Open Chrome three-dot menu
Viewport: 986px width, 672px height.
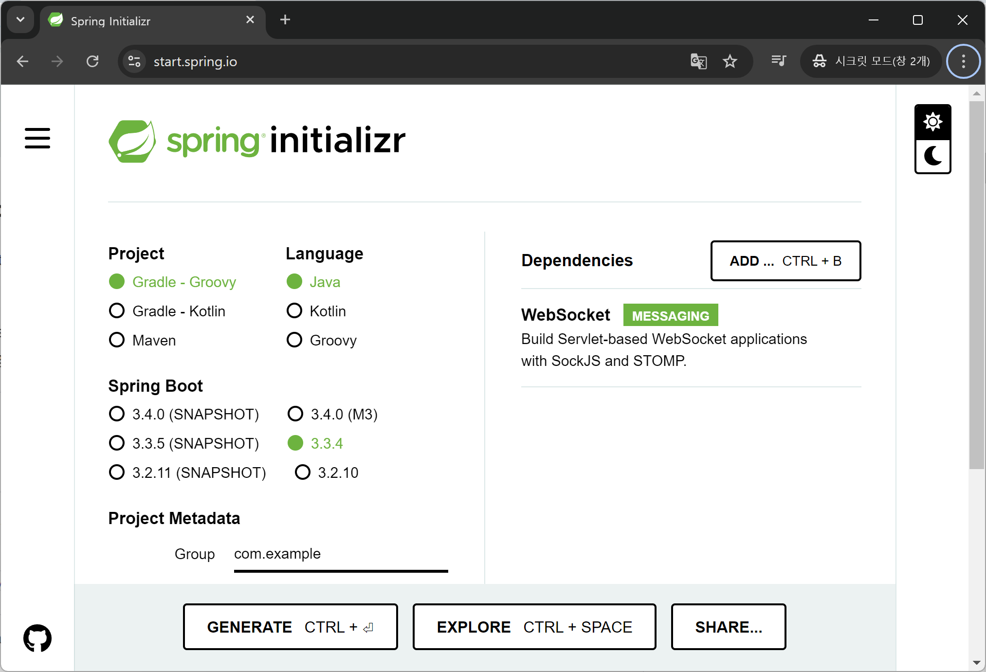963,61
